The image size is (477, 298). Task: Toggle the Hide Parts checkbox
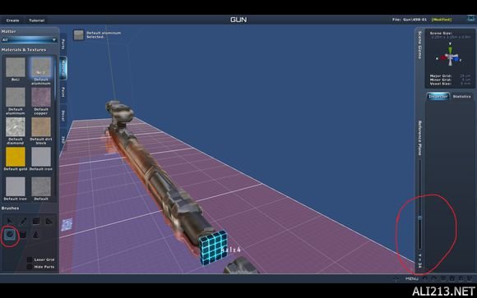[x=30, y=267]
